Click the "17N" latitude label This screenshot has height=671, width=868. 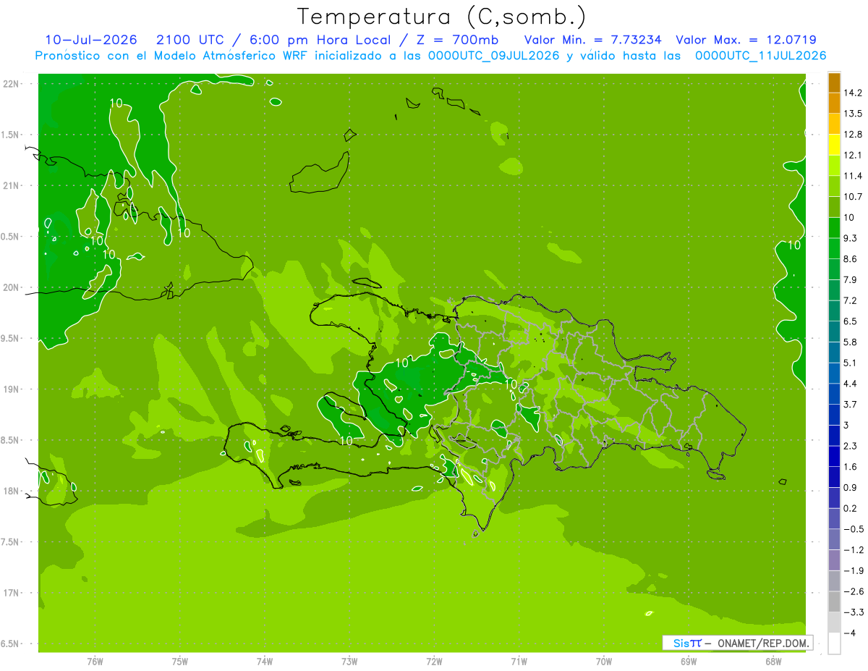11,593
